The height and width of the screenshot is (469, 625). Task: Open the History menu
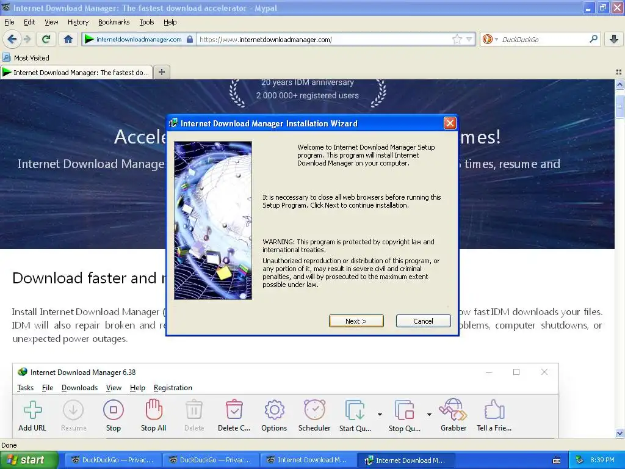click(78, 22)
